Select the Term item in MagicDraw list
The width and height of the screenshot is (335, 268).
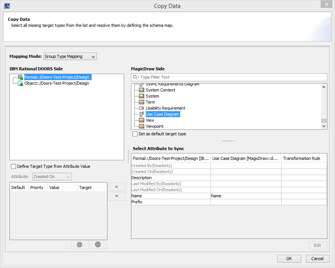pos(150,102)
